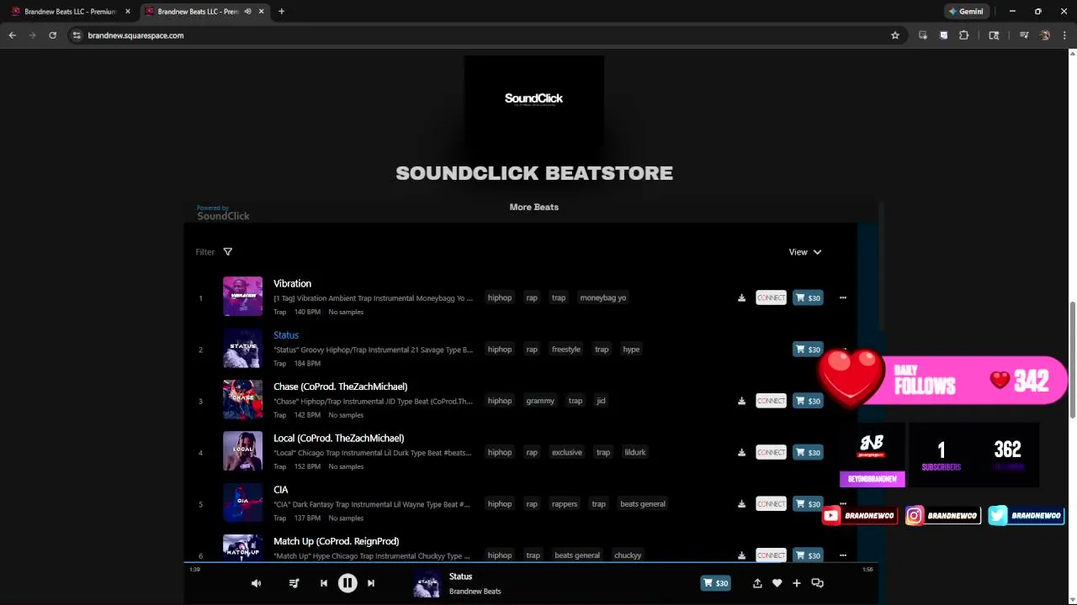The height and width of the screenshot is (605, 1077).
Task: Open more options for Match Up
Action: point(842,555)
